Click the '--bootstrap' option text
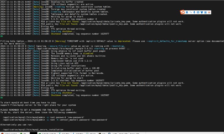This screenshot has width=224, height=134. pyautogui.click(x=118, y=46)
